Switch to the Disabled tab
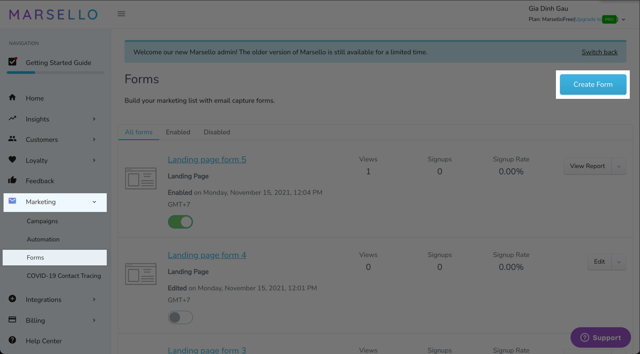The width and height of the screenshot is (640, 354). pos(217,132)
